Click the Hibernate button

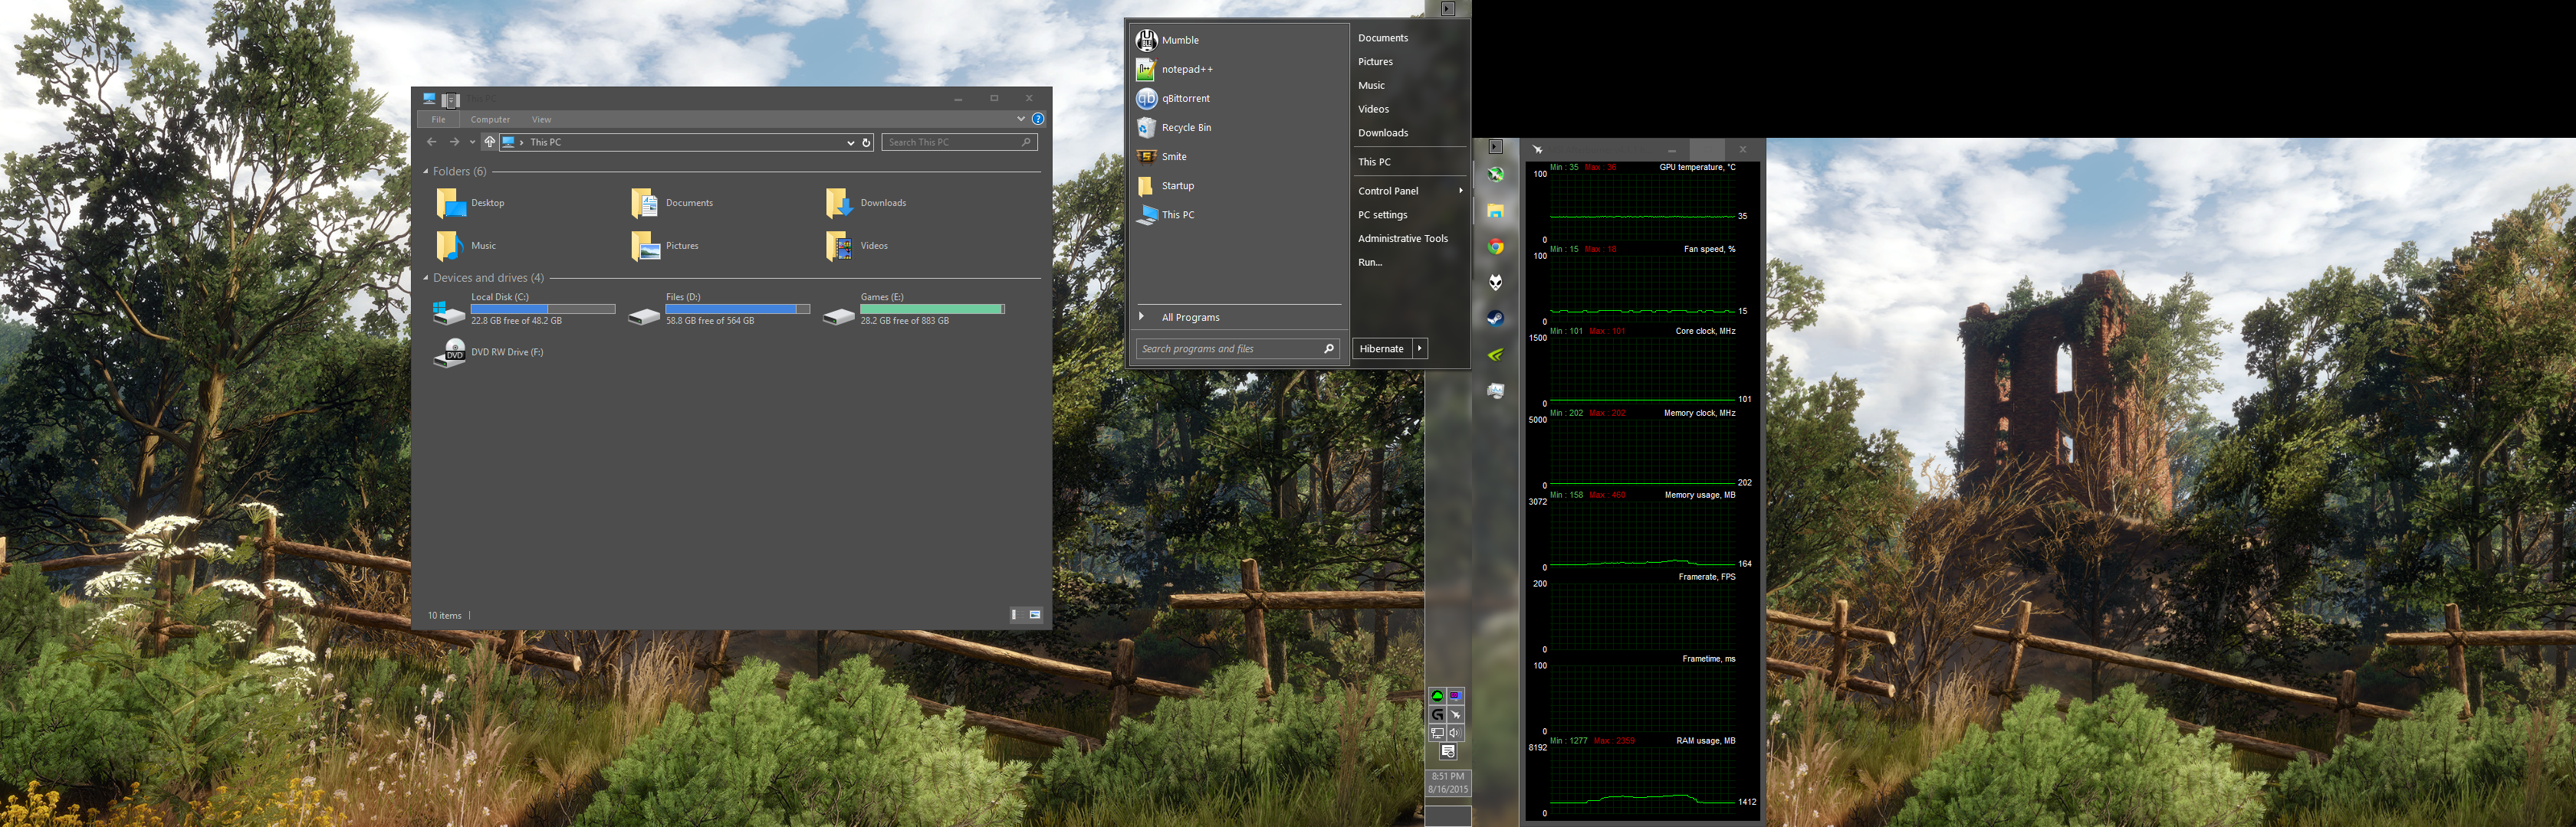(x=1382, y=348)
